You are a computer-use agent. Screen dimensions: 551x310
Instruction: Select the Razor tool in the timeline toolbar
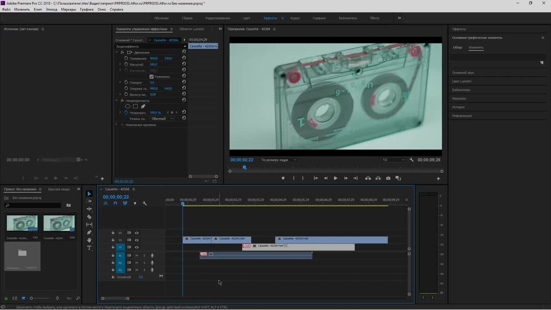coord(89,217)
